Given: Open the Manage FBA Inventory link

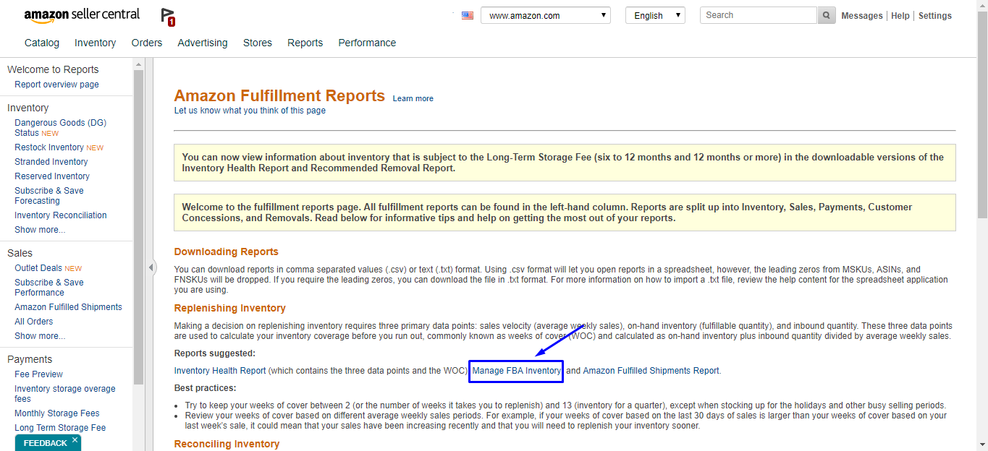Looking at the screenshot, I should pos(517,371).
